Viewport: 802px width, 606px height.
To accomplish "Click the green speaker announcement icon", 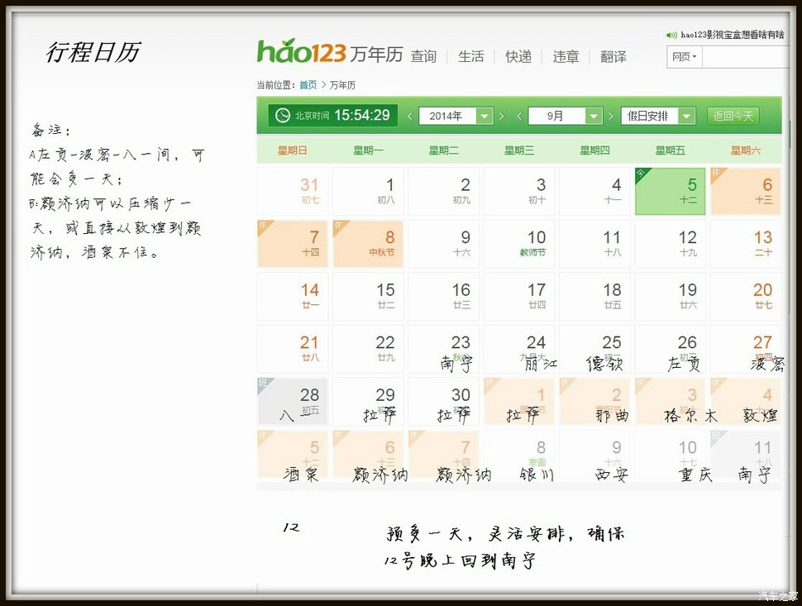I will pyautogui.click(x=671, y=35).
